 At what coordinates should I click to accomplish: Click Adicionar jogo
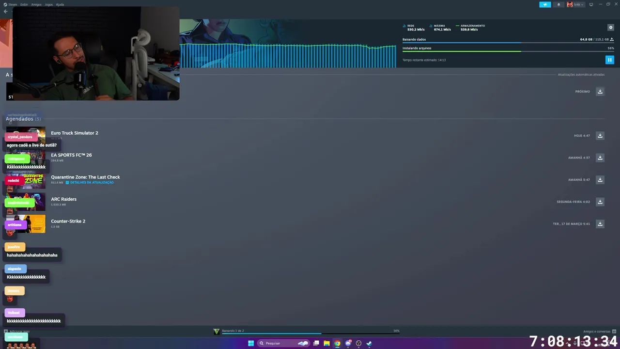pos(17,332)
